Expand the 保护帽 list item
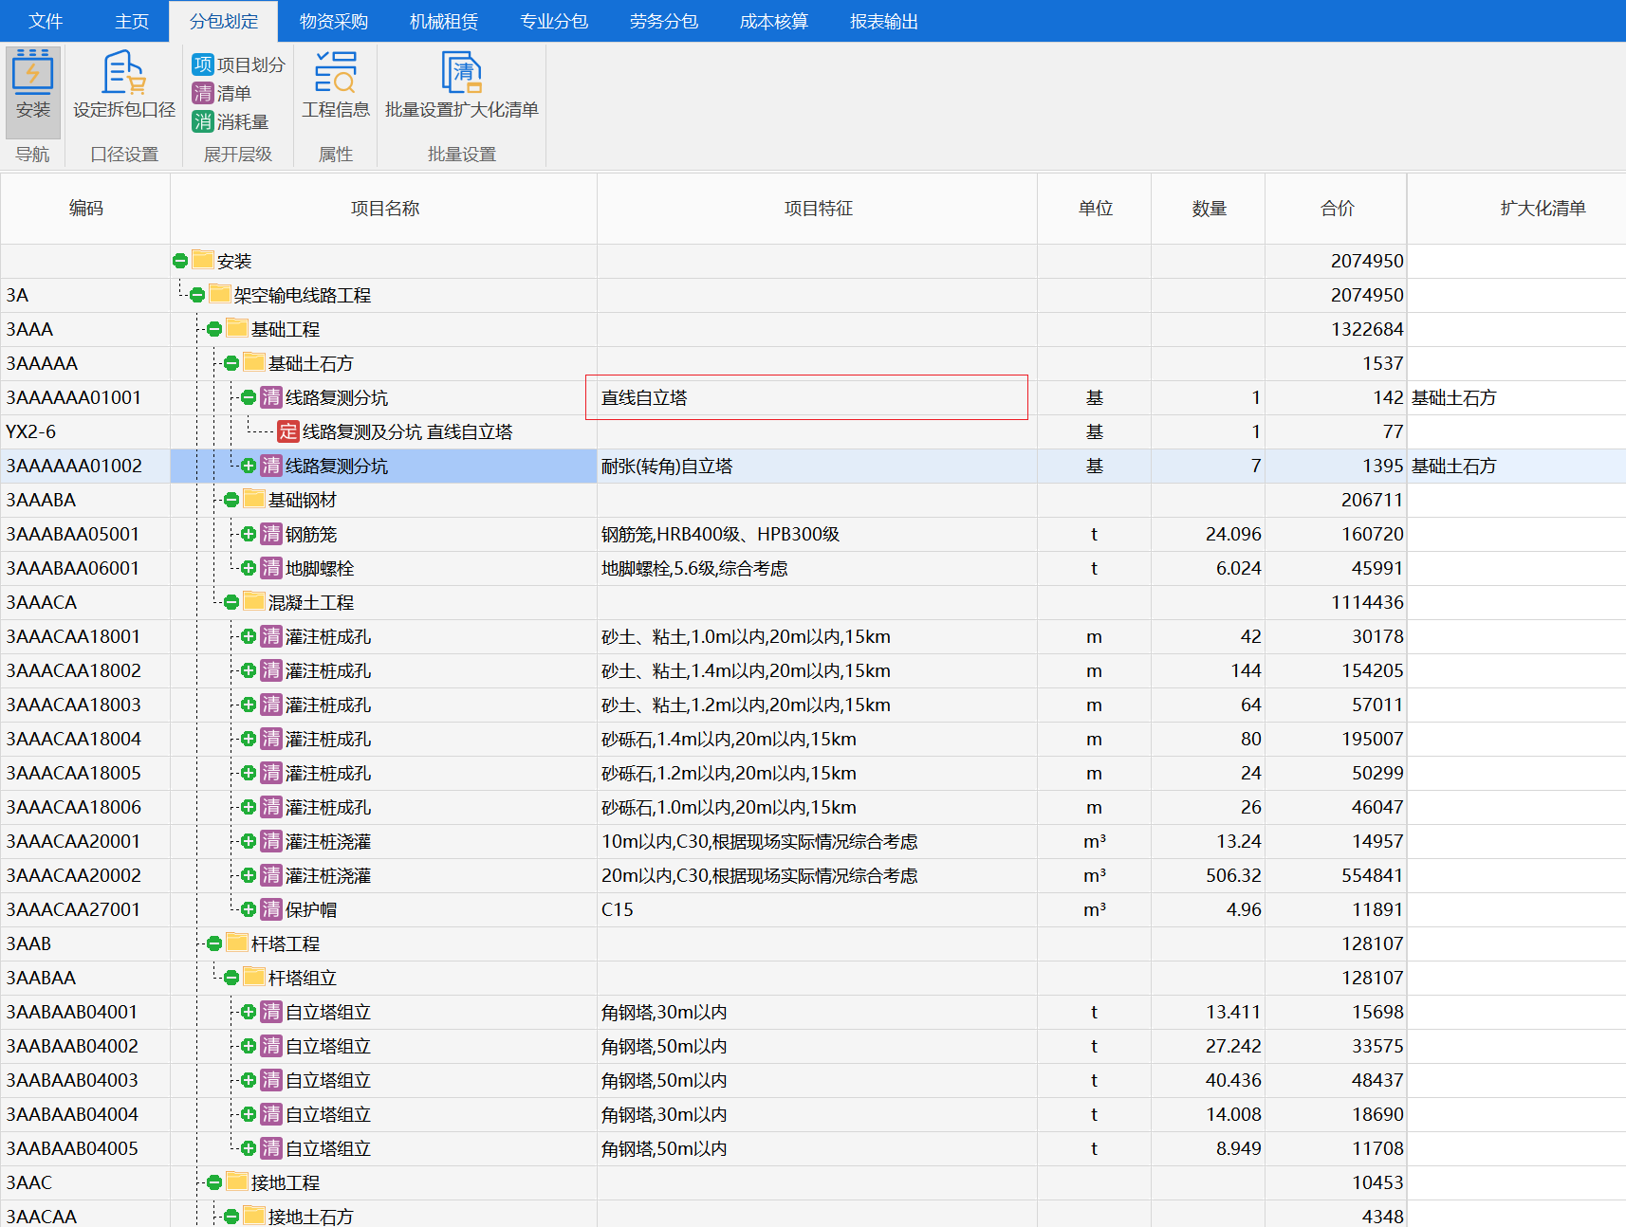 point(249,909)
